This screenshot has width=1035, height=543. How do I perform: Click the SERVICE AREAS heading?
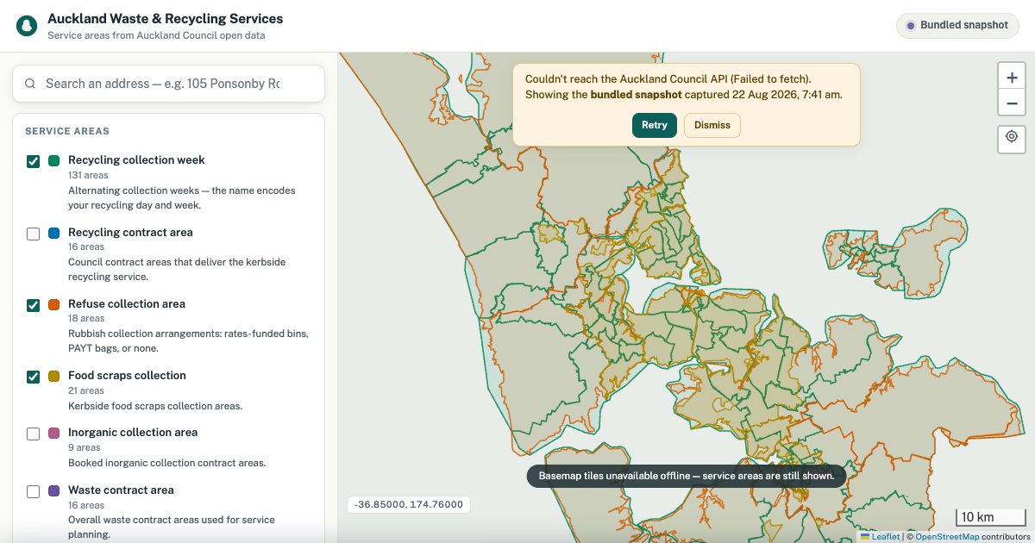[x=67, y=131]
